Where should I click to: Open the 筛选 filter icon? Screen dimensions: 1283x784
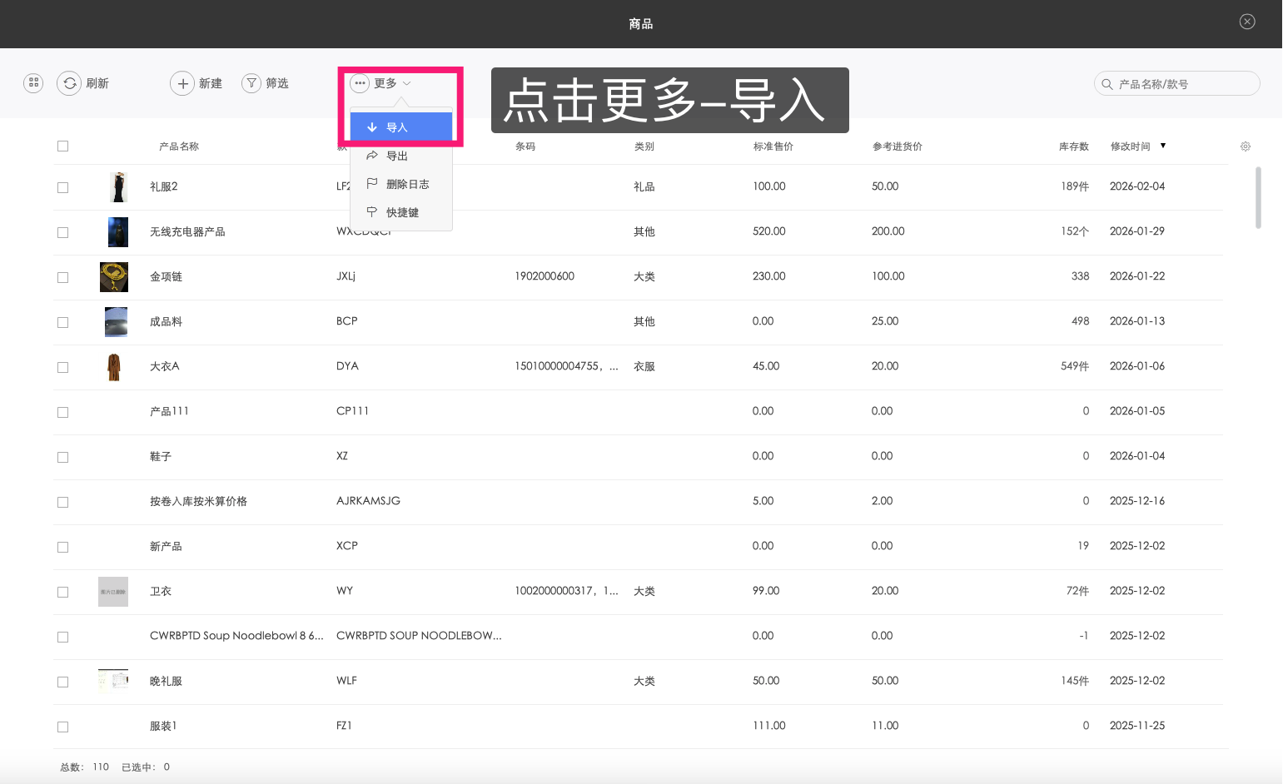coord(251,83)
